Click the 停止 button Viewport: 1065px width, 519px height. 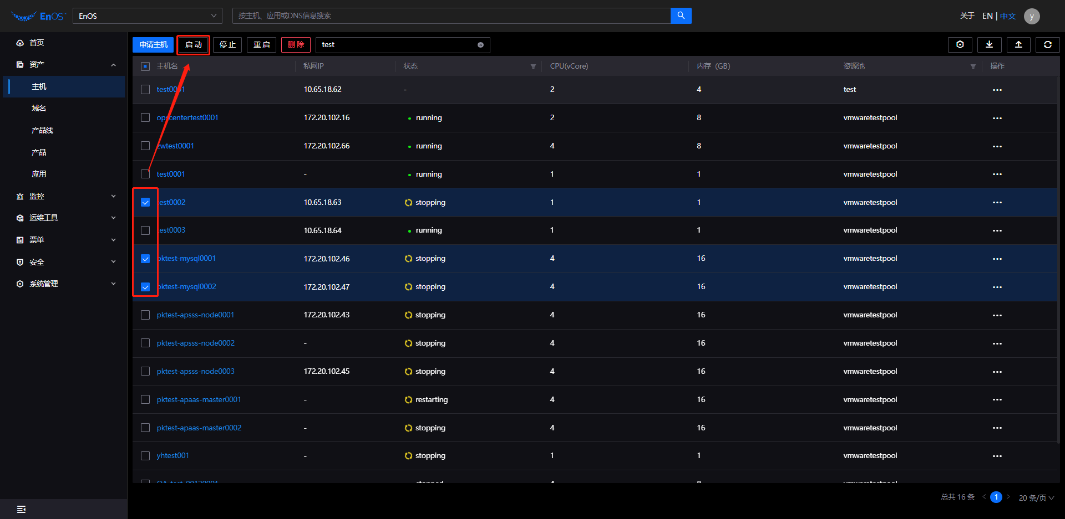[227, 45]
